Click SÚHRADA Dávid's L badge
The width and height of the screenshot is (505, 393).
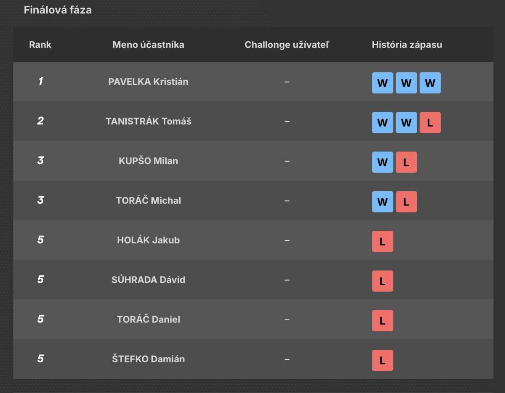click(383, 281)
